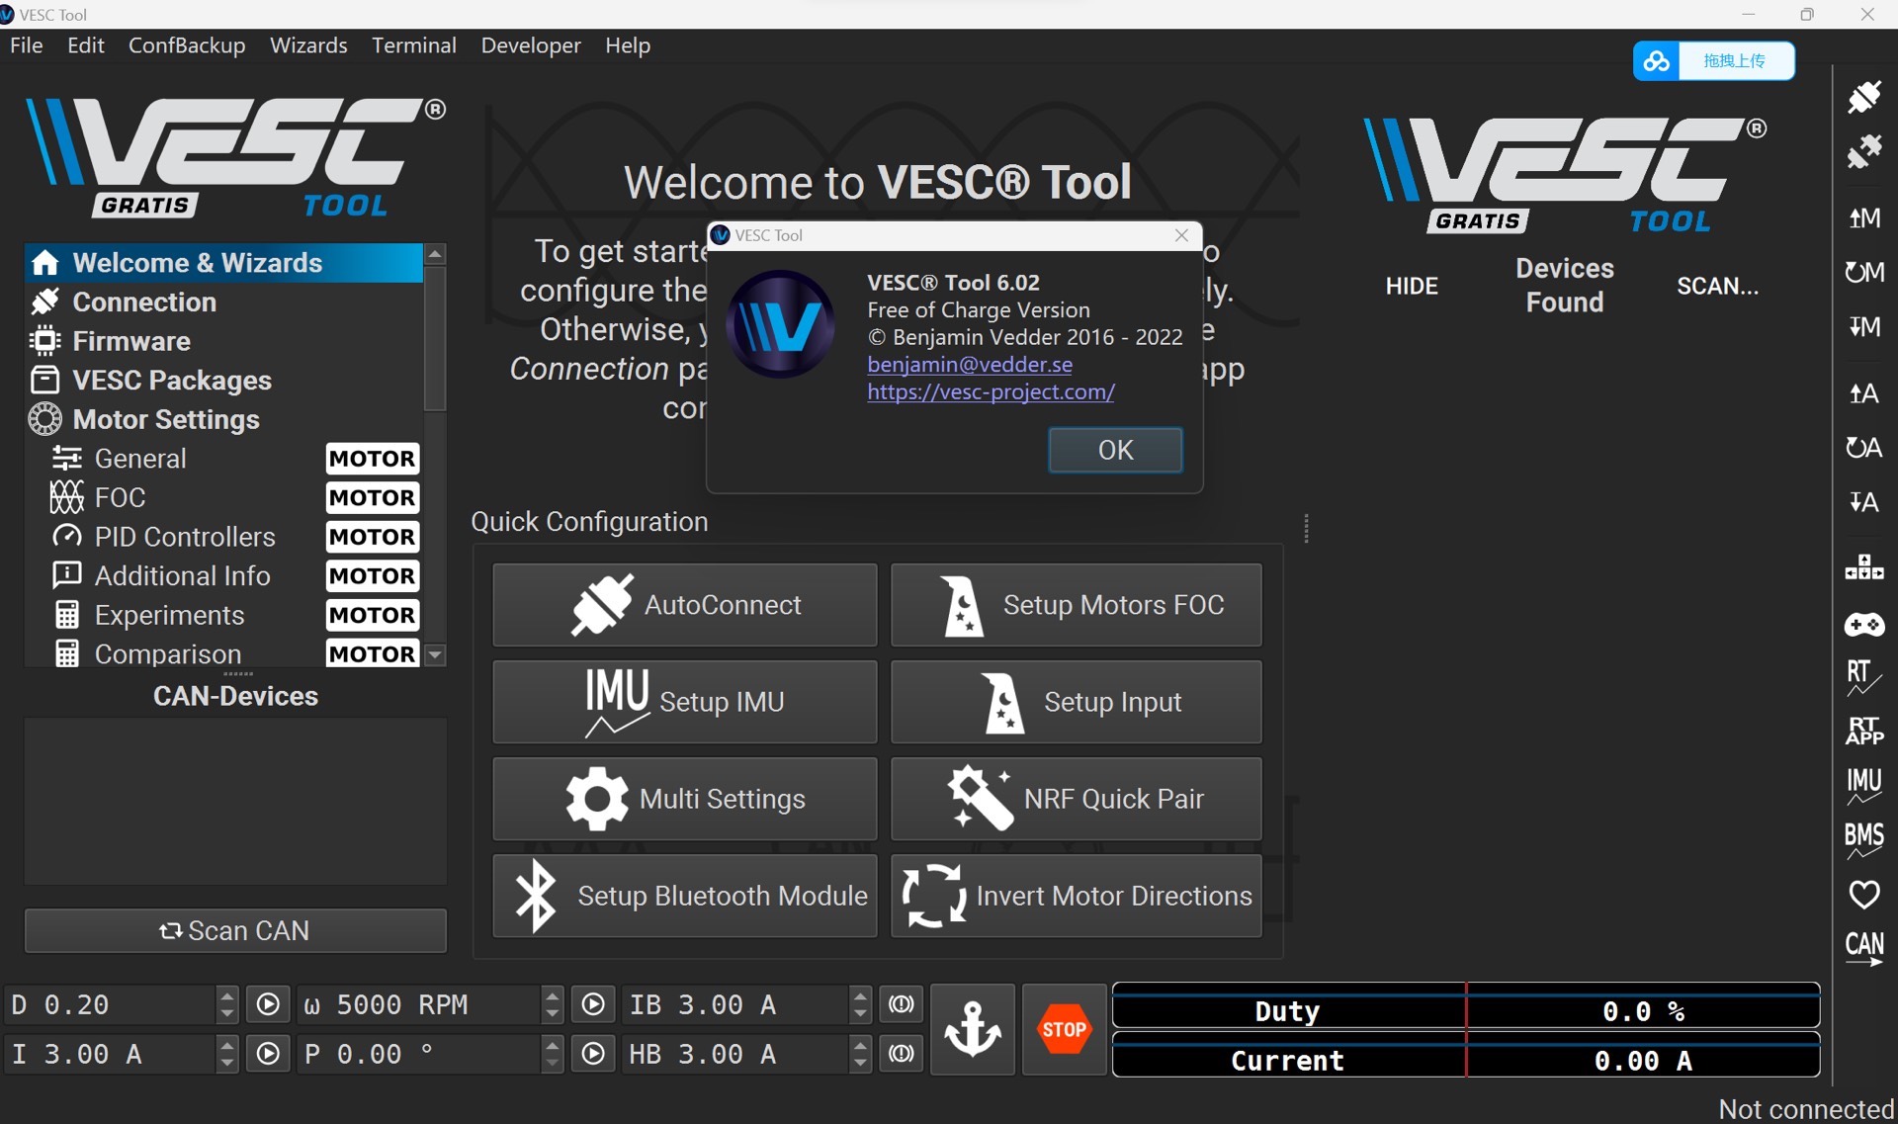Click the write app configuration icon
The image size is (1898, 1124).
coord(1864,502)
